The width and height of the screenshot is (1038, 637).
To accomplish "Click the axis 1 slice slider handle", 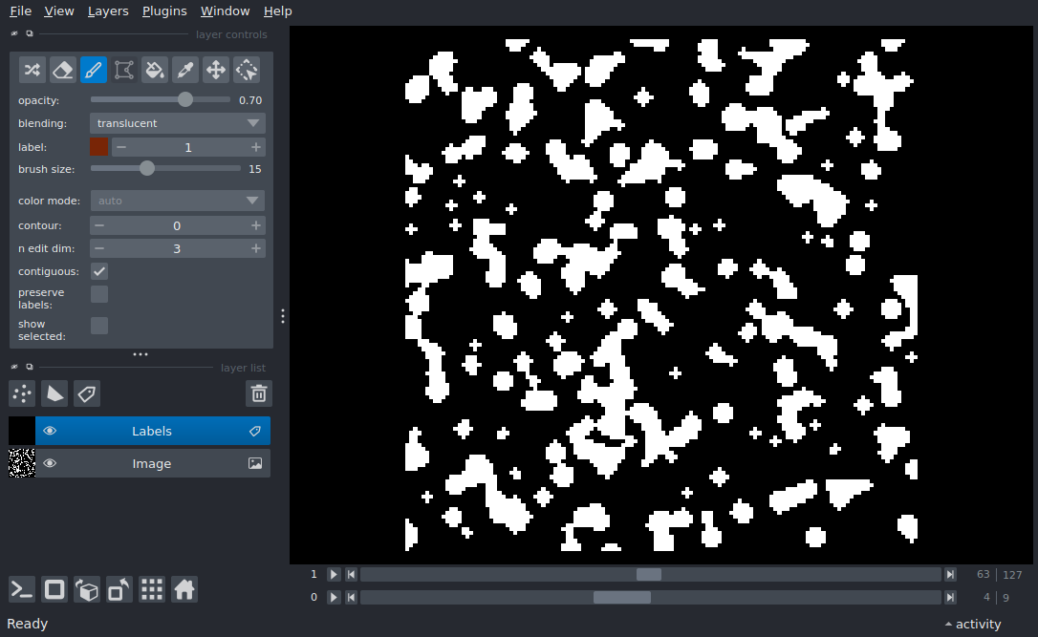I will click(649, 575).
